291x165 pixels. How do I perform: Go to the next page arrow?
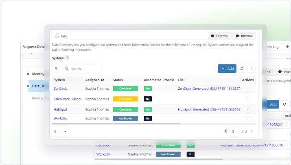point(252,131)
